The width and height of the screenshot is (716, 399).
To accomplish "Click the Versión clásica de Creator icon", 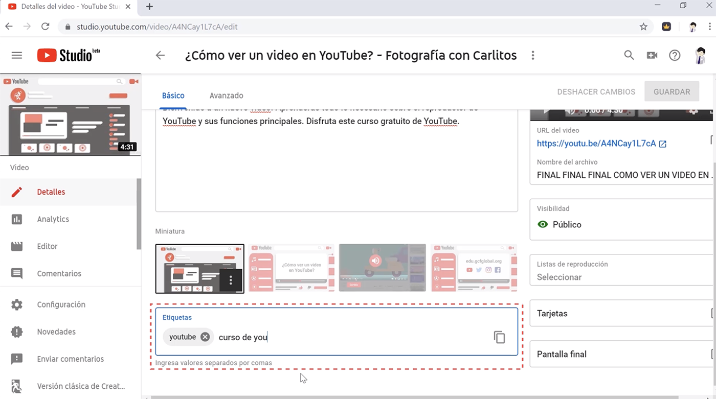I will [17, 386].
